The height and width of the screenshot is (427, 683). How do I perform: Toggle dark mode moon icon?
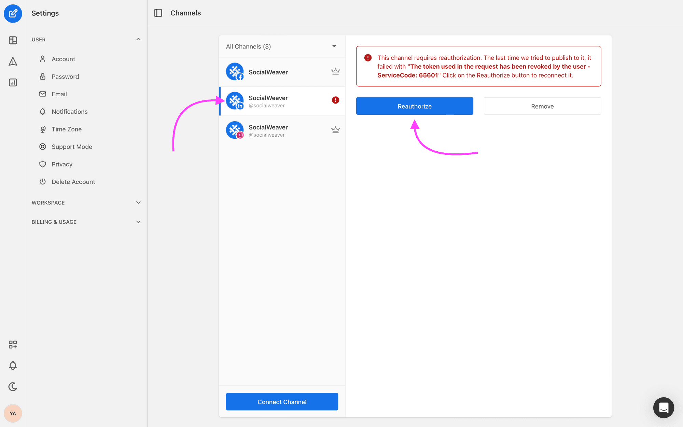coord(13,387)
